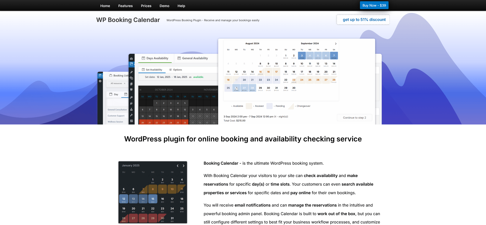
Task: Switch to the Days Availability tab
Action: pyautogui.click(x=155, y=58)
